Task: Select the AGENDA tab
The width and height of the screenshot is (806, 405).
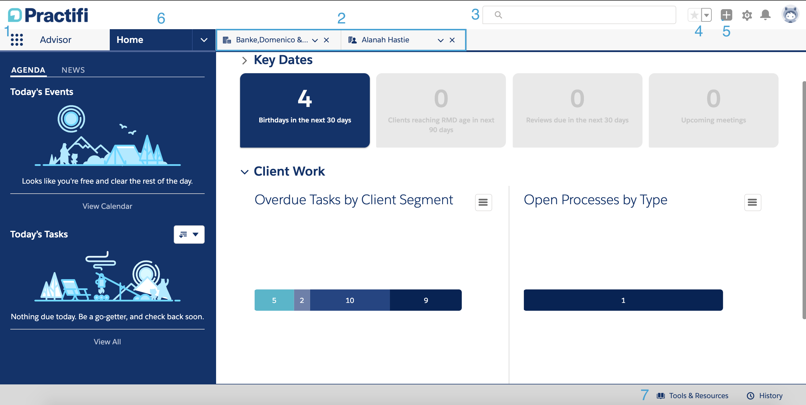Action: pos(29,70)
